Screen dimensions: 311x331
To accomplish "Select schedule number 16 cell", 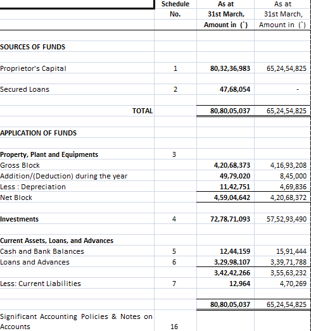I will (175, 321).
